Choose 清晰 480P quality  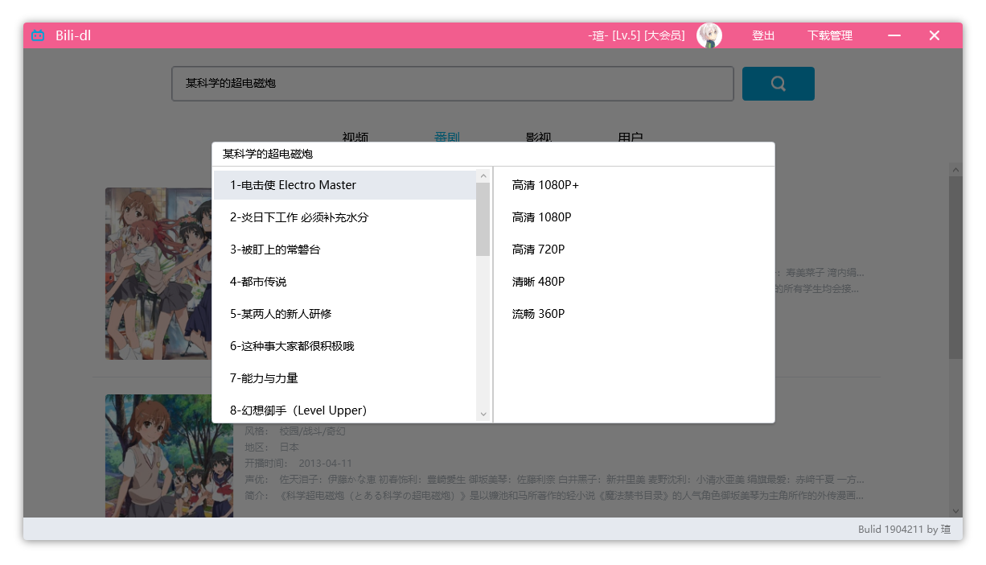538,282
